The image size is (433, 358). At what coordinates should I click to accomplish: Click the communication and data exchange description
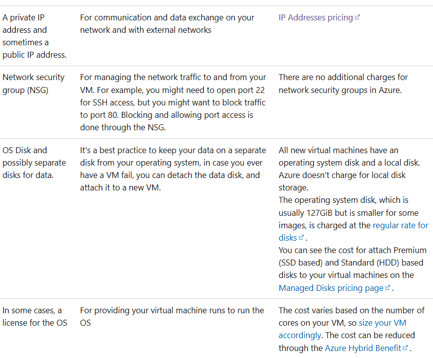pyautogui.click(x=167, y=24)
